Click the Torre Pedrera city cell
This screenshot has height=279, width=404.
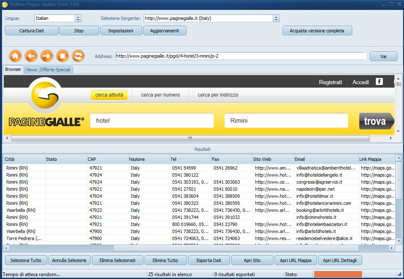[24, 238]
